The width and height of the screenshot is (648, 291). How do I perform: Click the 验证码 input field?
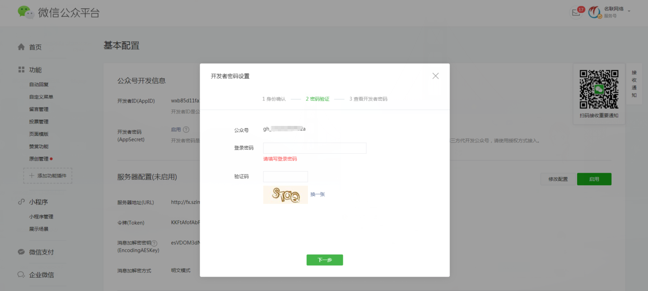point(285,177)
